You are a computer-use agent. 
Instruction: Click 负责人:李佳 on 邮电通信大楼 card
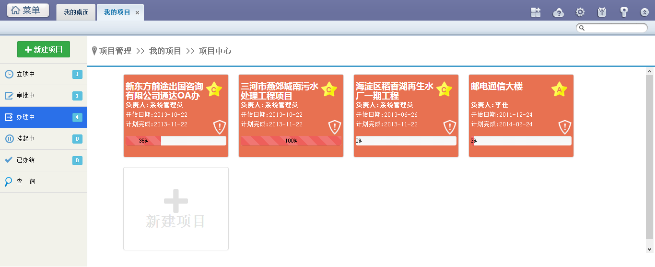(490, 105)
